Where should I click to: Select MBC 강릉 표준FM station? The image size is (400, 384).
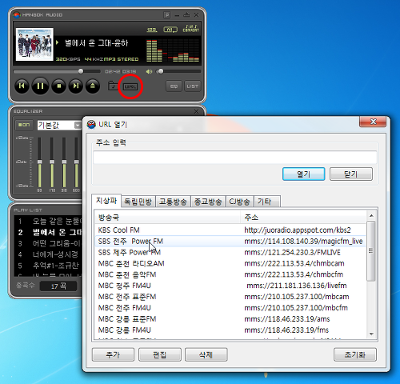pos(230,319)
